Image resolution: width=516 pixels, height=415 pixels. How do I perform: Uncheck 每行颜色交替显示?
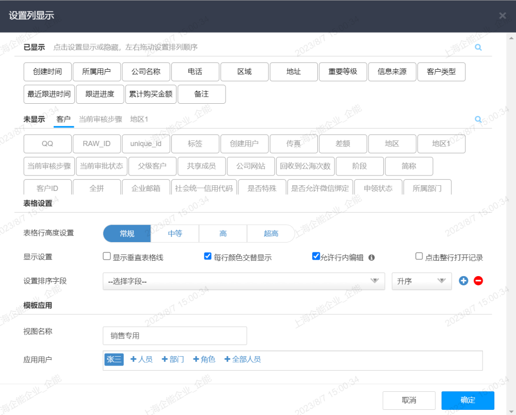[x=207, y=256]
